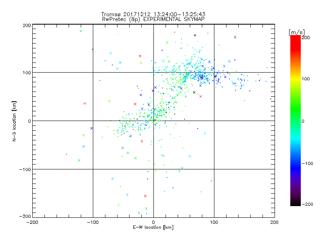Click the '-200' tick on N-S axis
323x242 pixels.
tap(25, 216)
